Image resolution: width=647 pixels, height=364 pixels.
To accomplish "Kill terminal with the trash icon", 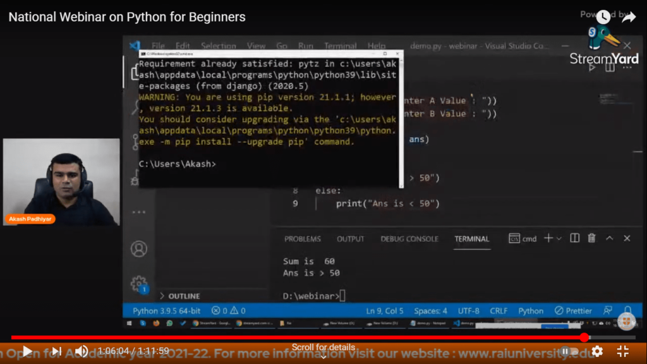I will click(591, 238).
